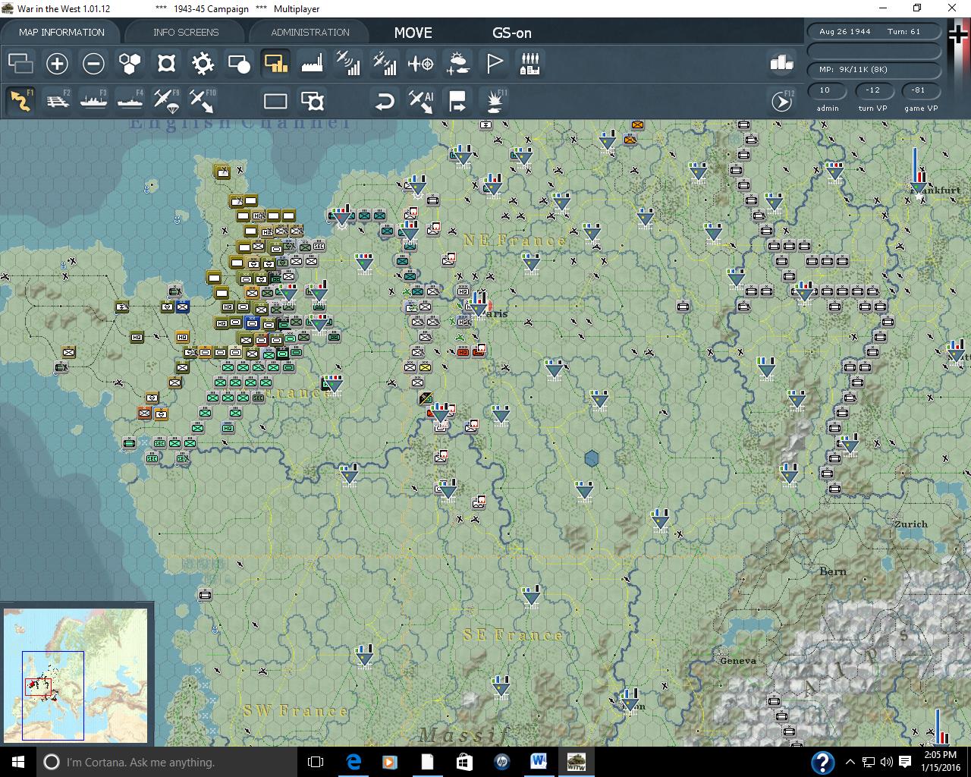Toggle the first plane-with-signal-bars icon
The image size is (971, 777).
pyautogui.click(x=348, y=64)
